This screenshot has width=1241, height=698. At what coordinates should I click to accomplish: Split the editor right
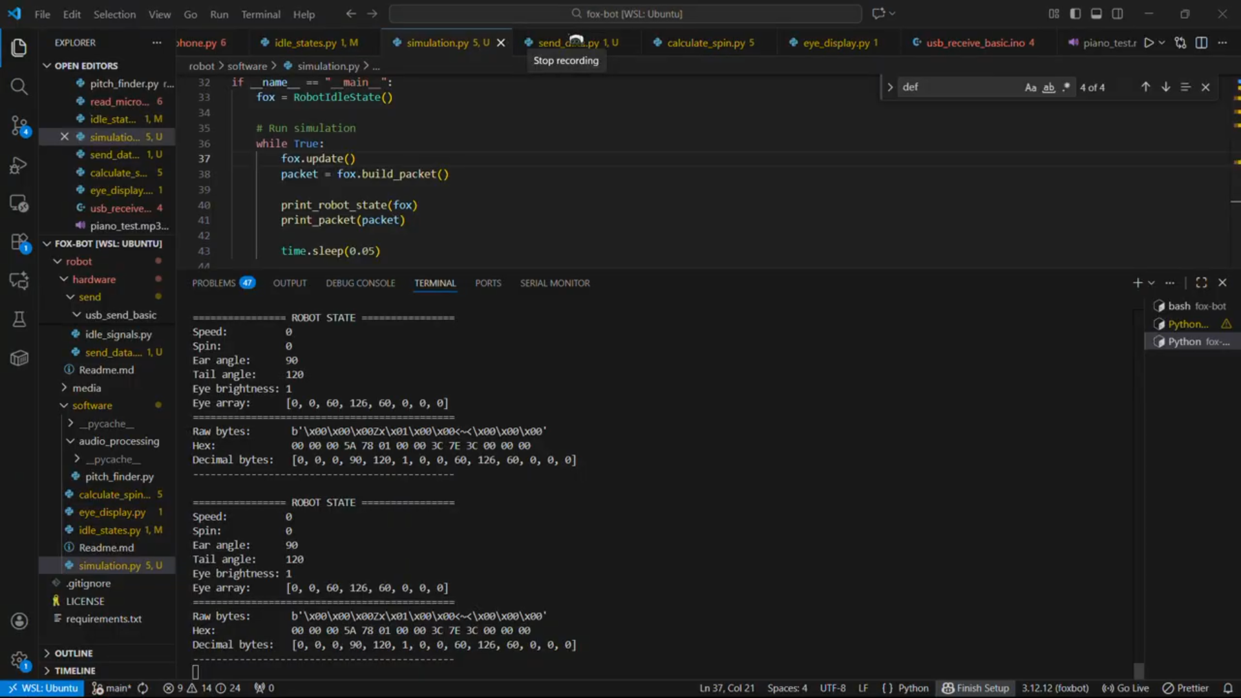tap(1202, 42)
